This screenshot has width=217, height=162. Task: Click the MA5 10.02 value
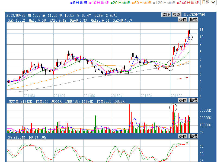coord(17,21)
